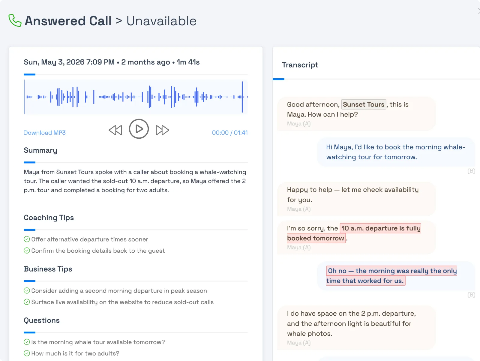Click check icon beside 'Surface live availability'

coord(27,302)
